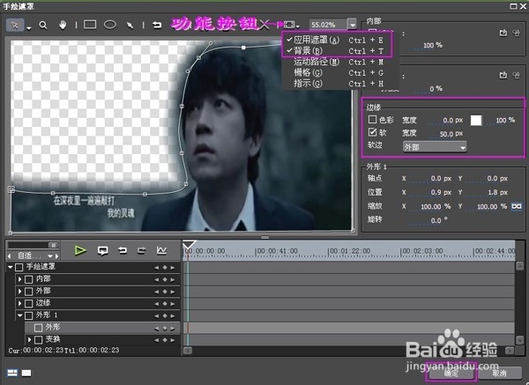The width and height of the screenshot is (529, 385).
Task: Enable keyframes checkbox for 内部
Action: 29,279
